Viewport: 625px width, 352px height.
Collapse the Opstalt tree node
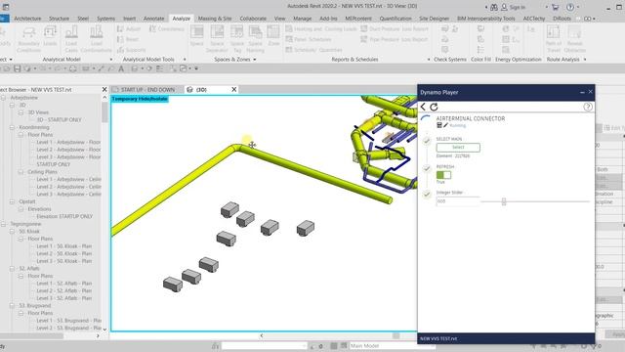coord(13,201)
